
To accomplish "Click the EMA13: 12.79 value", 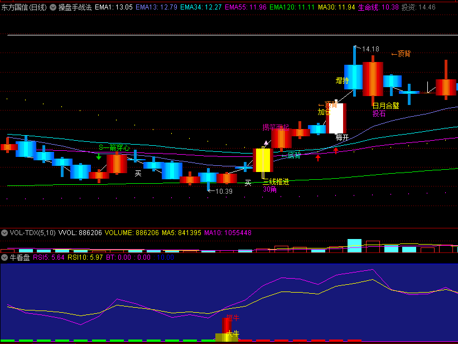I will (157, 7).
